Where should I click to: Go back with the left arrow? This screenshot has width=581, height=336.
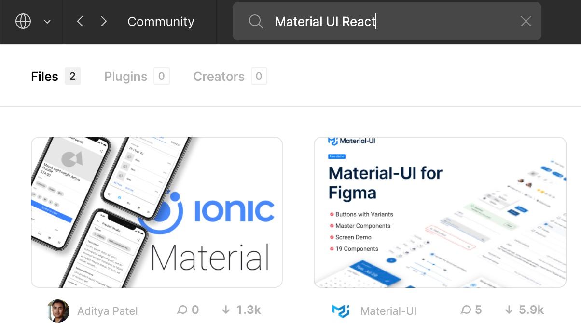point(80,22)
